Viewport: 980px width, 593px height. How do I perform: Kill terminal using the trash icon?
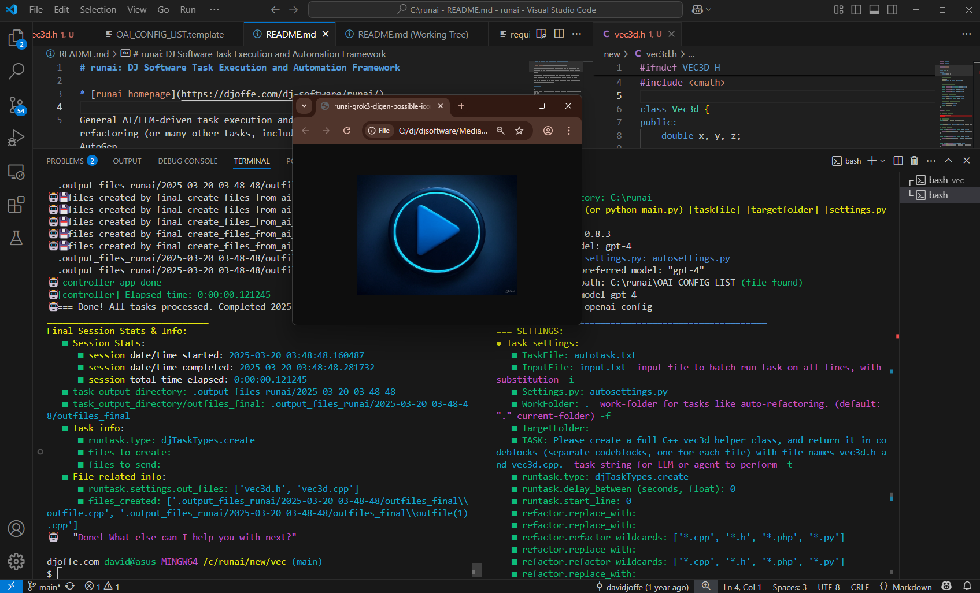(x=914, y=161)
